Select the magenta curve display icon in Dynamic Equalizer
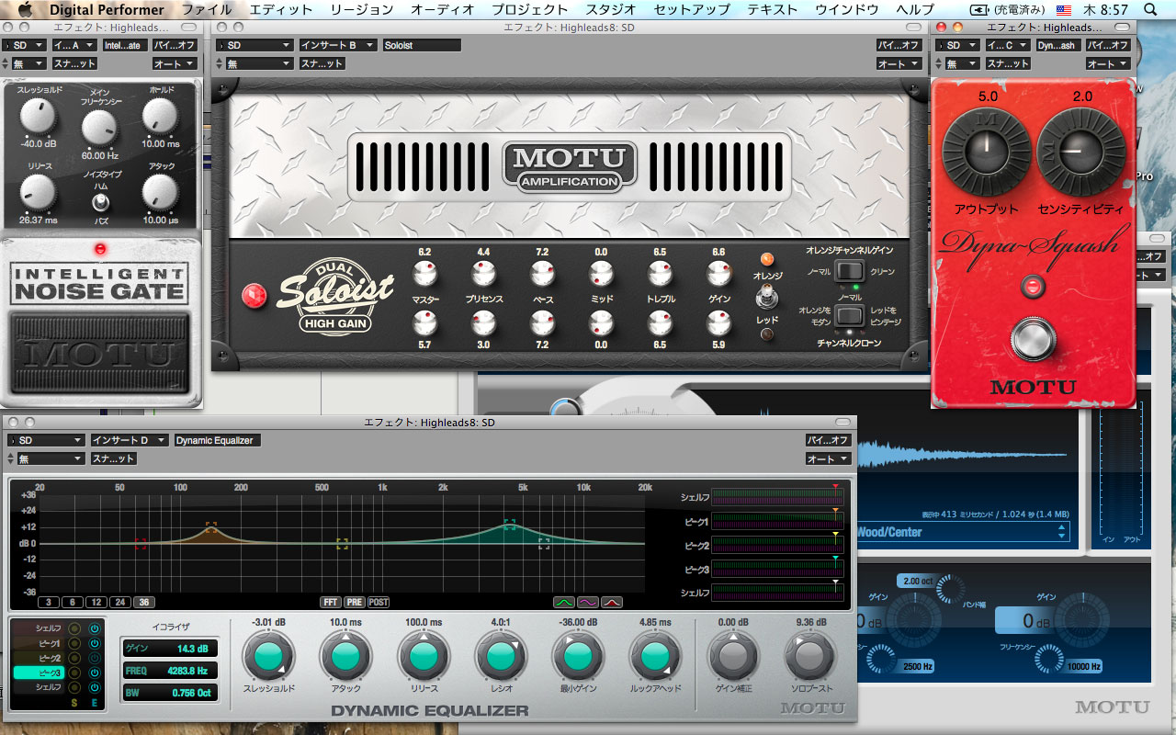Screen dimensions: 1176x735 pyautogui.click(x=588, y=603)
